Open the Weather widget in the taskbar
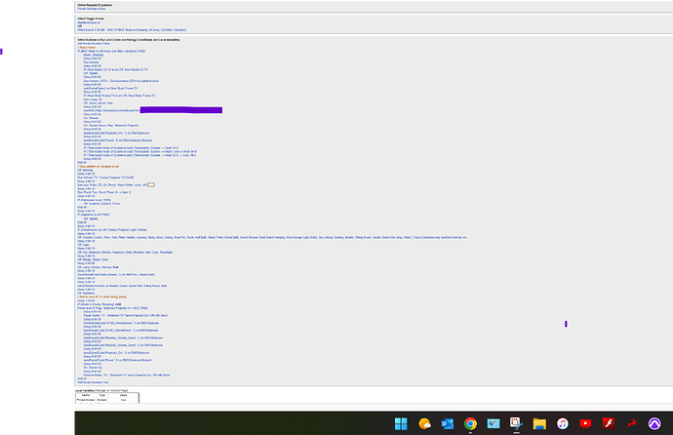Image resolution: width=673 pixels, height=435 pixels. pos(424,424)
